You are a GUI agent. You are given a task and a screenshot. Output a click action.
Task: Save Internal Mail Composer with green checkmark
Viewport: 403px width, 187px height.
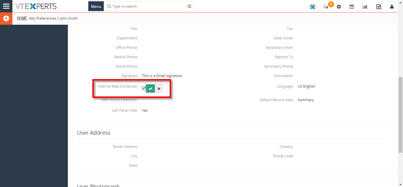point(150,89)
